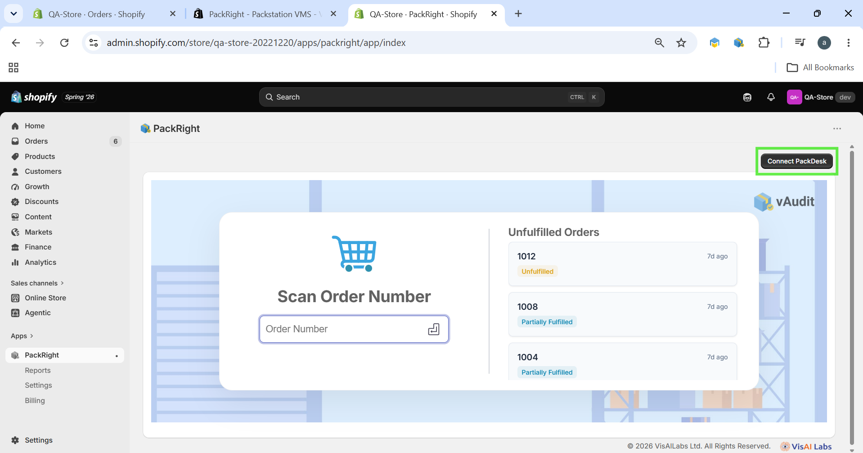This screenshot has width=863, height=453.
Task: Click the Spring '26 badge
Action: point(80,97)
